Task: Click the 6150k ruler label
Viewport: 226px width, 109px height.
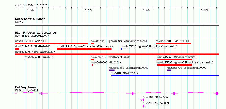Action: pyautogui.click(x=30, y=10)
